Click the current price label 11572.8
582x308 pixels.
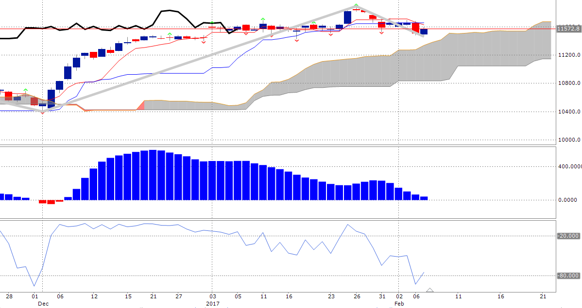pyautogui.click(x=569, y=29)
